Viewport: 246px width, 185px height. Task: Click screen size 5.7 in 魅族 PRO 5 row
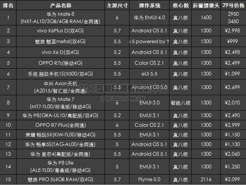117,180
